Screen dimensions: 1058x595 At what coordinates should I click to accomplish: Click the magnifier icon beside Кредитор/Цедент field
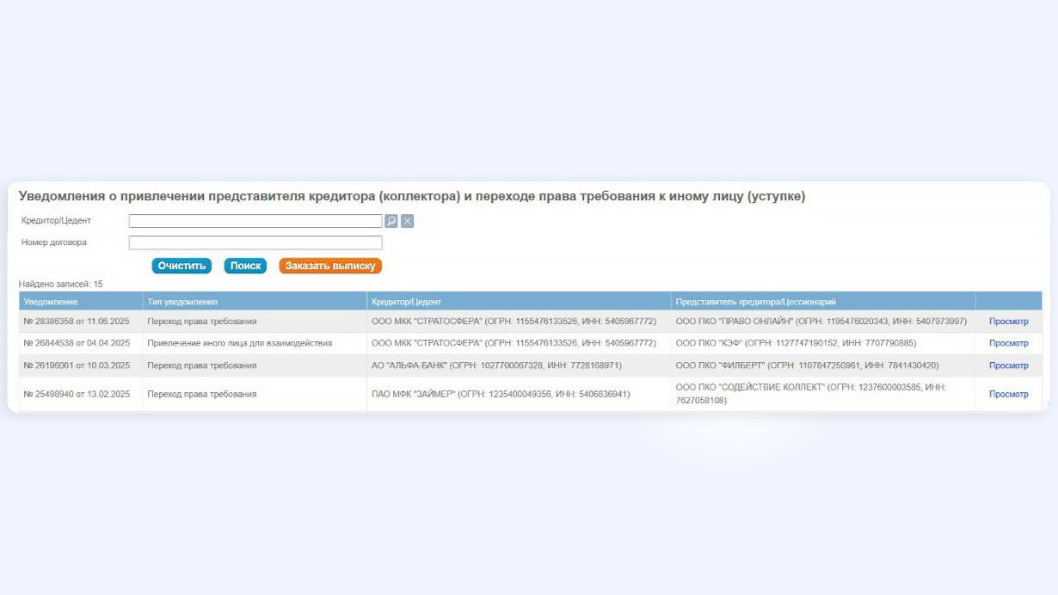391,221
